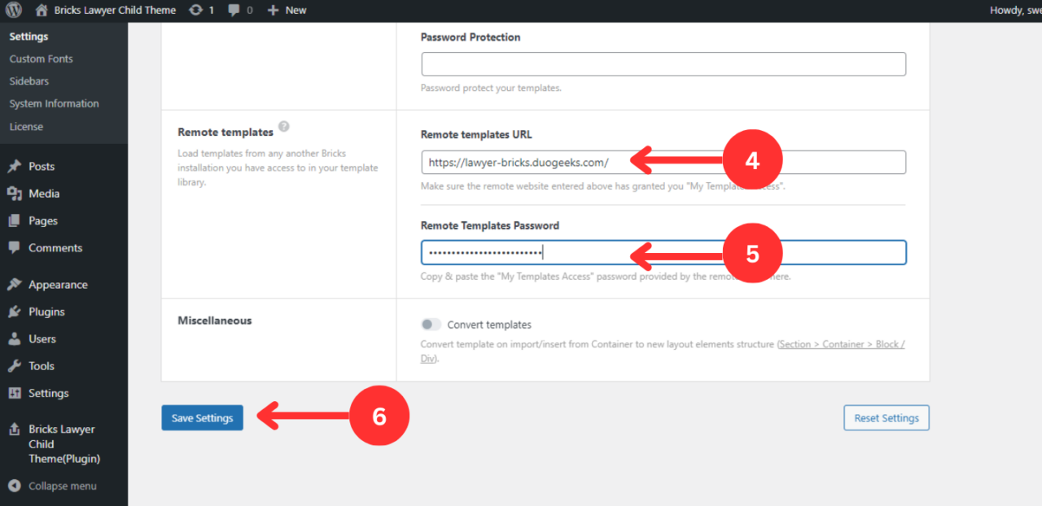Select the Posts pin icon in sidebar

click(14, 166)
